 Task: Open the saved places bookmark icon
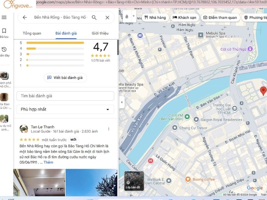[4, 31]
